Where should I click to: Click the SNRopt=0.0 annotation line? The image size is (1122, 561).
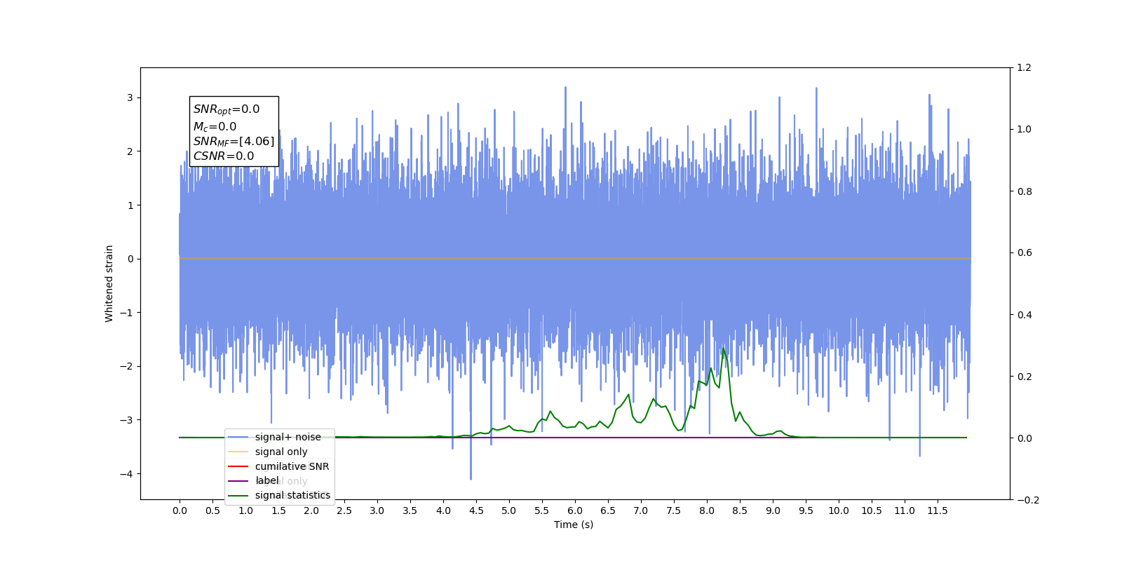pos(227,109)
